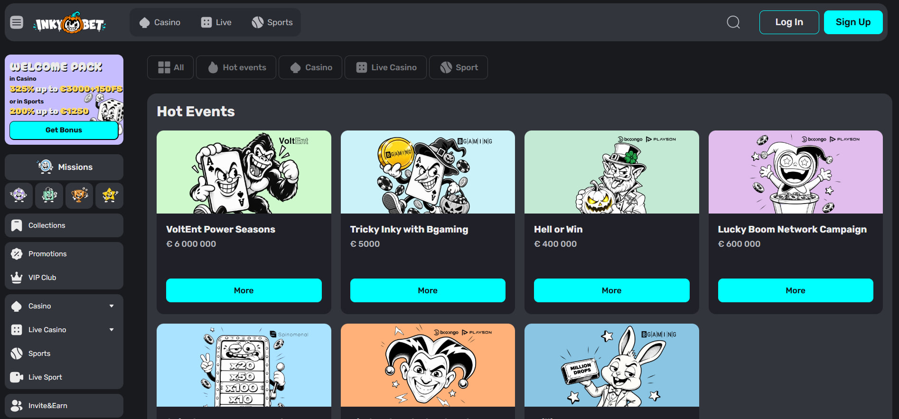
Task: Click the Promotions percent badge icon
Action: point(17,254)
